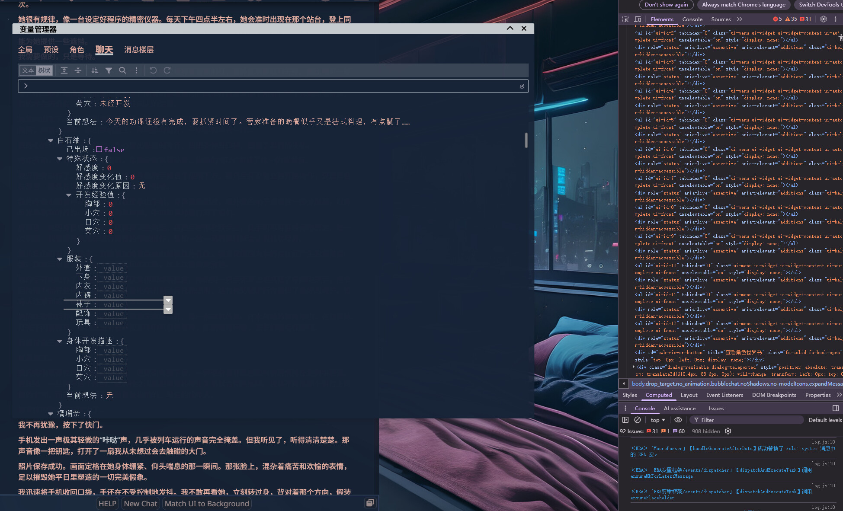
Task: Open search in the variable manager toolbar
Action: click(122, 70)
